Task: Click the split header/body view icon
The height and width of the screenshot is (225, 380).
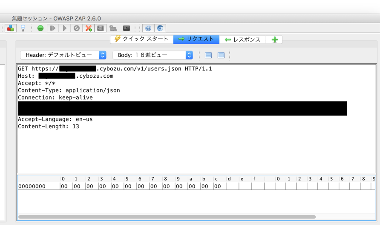Action: [x=208, y=55]
